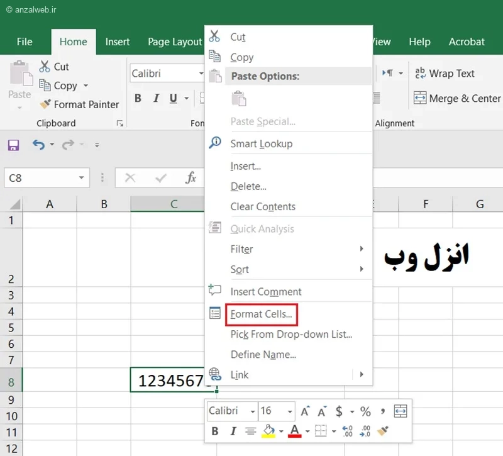This screenshot has width=503, height=456.
Task: Click the Undo arrow icon
Action: click(x=38, y=145)
